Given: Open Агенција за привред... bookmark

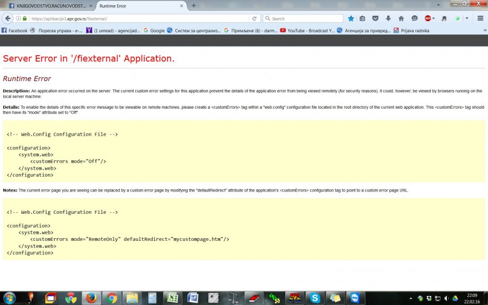Looking at the screenshot, I should coord(364,31).
